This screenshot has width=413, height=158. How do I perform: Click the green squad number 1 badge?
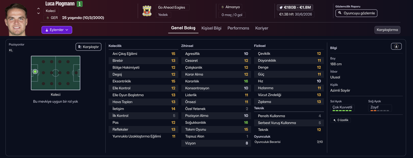pyautogui.click(x=80, y=4)
